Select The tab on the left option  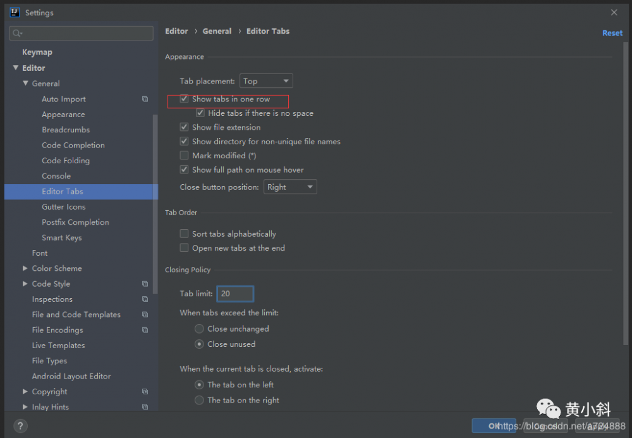199,385
